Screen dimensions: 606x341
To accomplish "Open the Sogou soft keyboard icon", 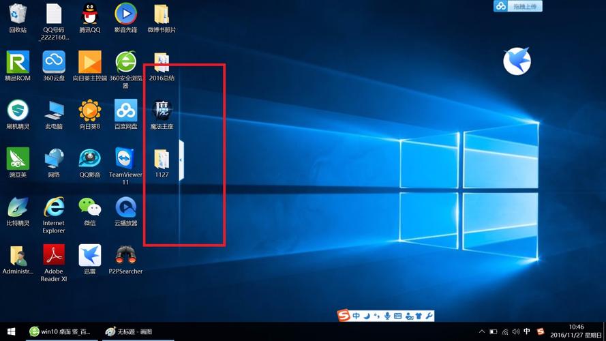I will pyautogui.click(x=397, y=316).
